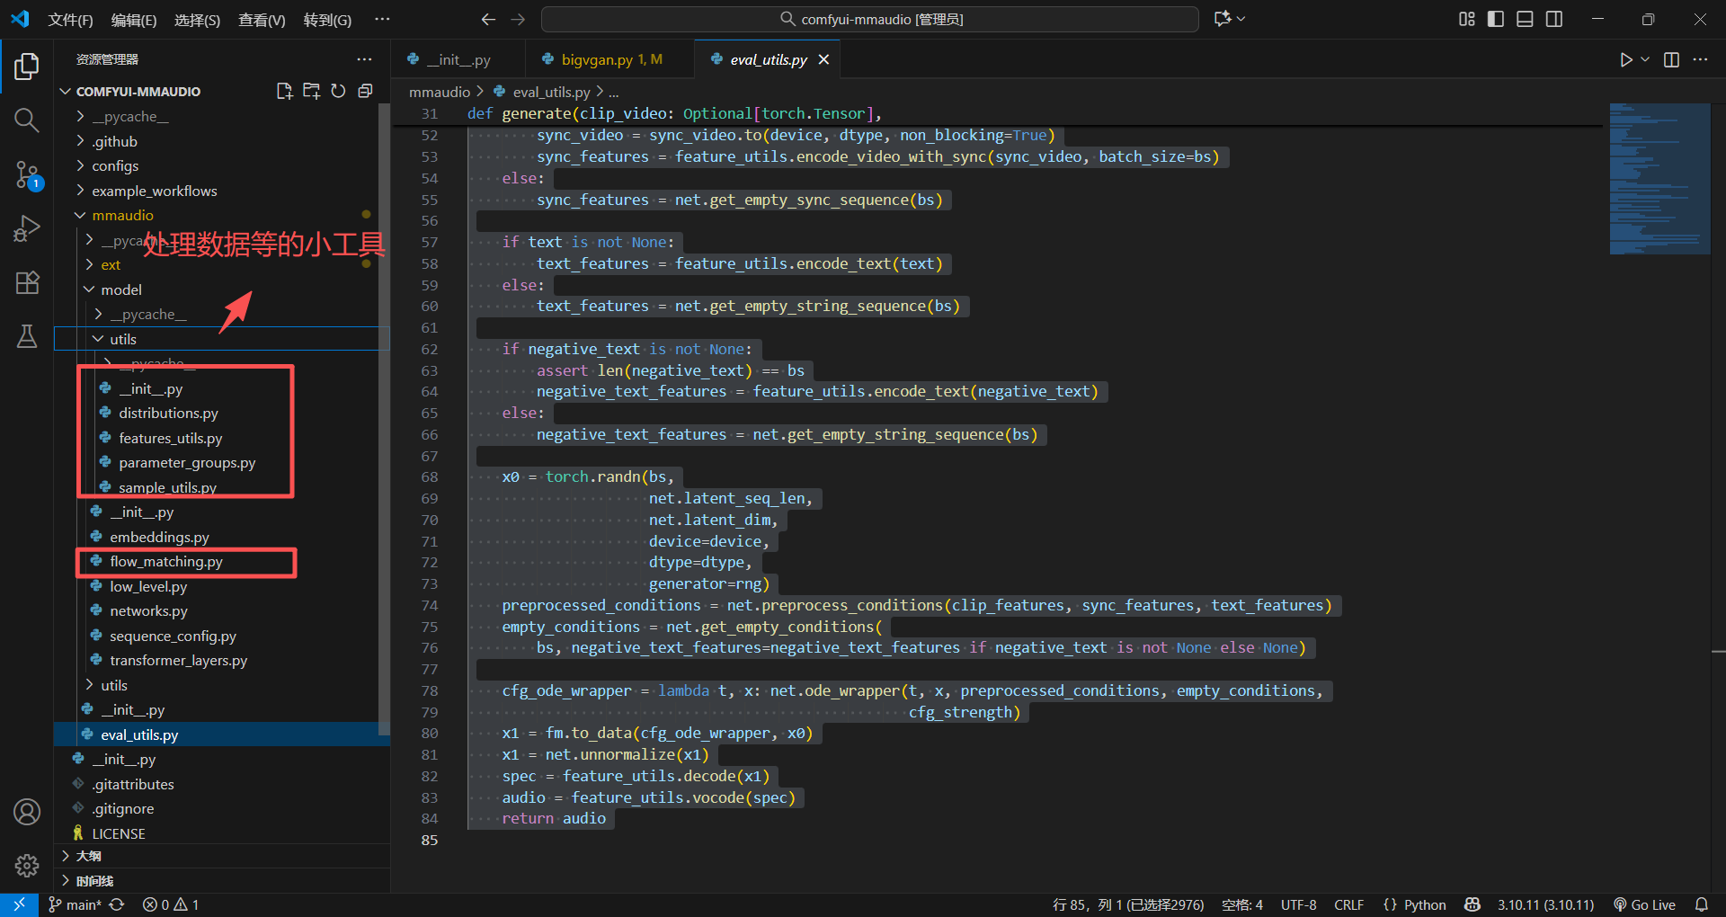Click the code minimap
This screenshot has width=1726, height=917.
tap(1659, 179)
